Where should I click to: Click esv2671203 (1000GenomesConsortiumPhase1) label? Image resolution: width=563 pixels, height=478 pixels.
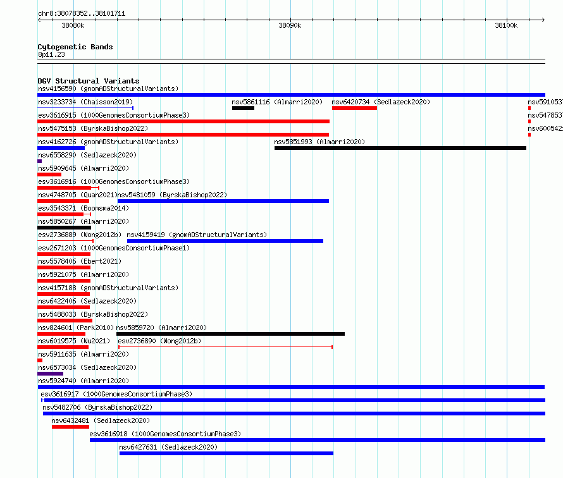click(114, 248)
